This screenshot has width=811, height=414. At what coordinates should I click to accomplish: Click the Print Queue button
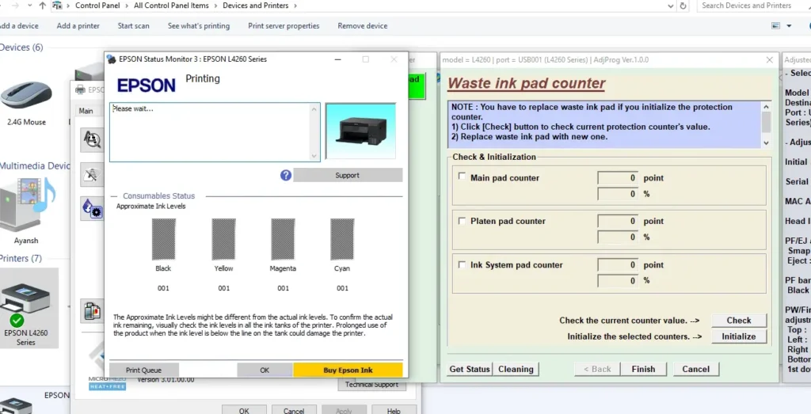tap(144, 370)
